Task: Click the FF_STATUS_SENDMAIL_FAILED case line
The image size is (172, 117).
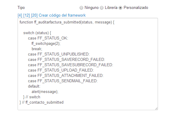Action: 63,81
